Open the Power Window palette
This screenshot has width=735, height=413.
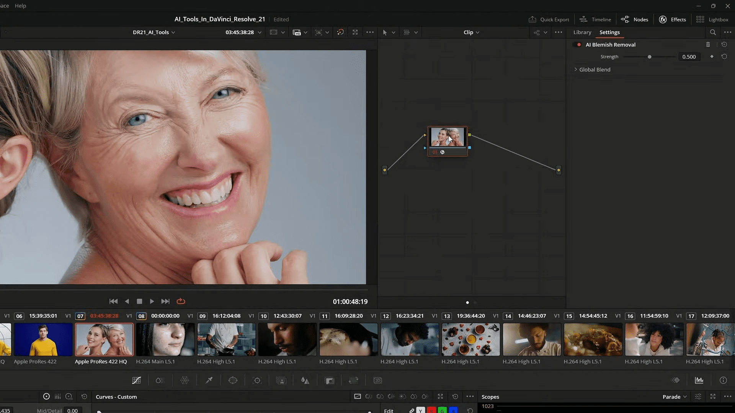tap(233, 380)
